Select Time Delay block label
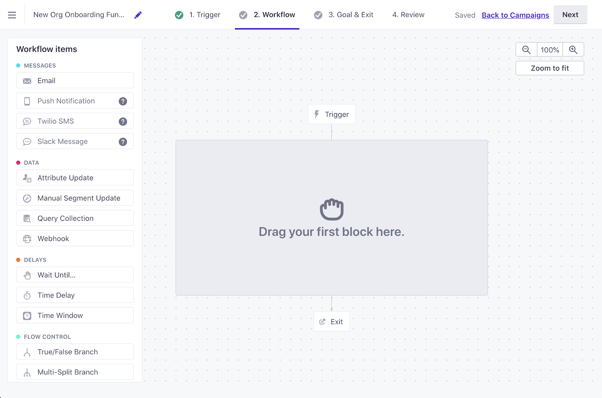602x398 pixels. [56, 295]
